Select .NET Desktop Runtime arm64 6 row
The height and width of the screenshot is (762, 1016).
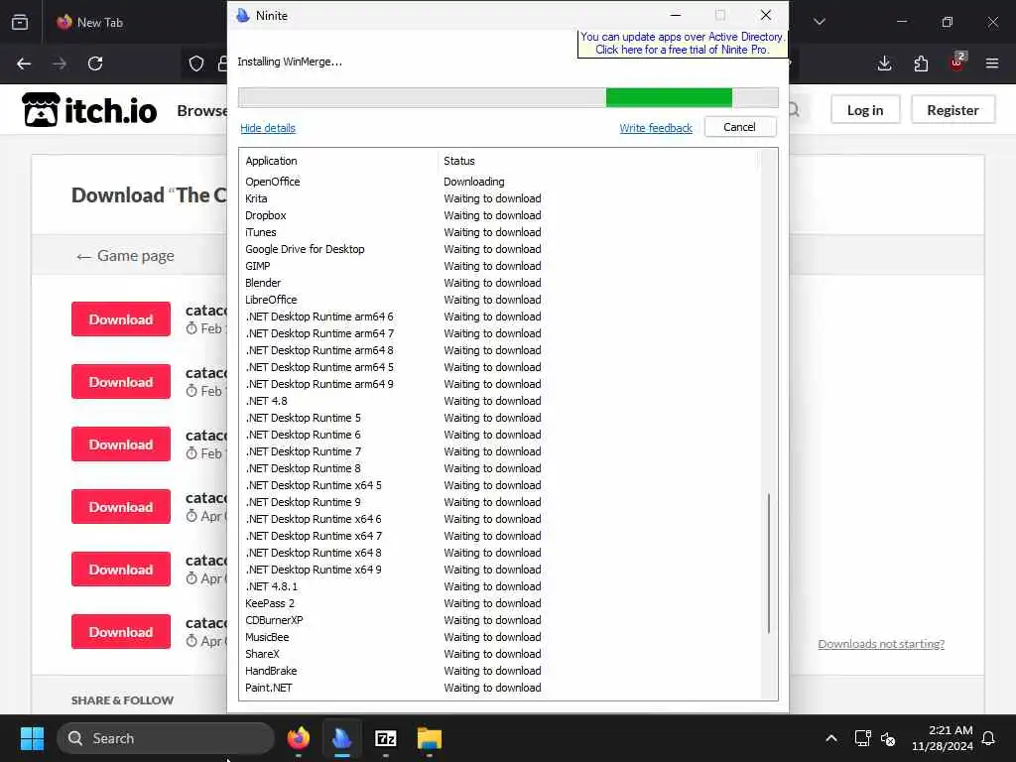coord(499,317)
